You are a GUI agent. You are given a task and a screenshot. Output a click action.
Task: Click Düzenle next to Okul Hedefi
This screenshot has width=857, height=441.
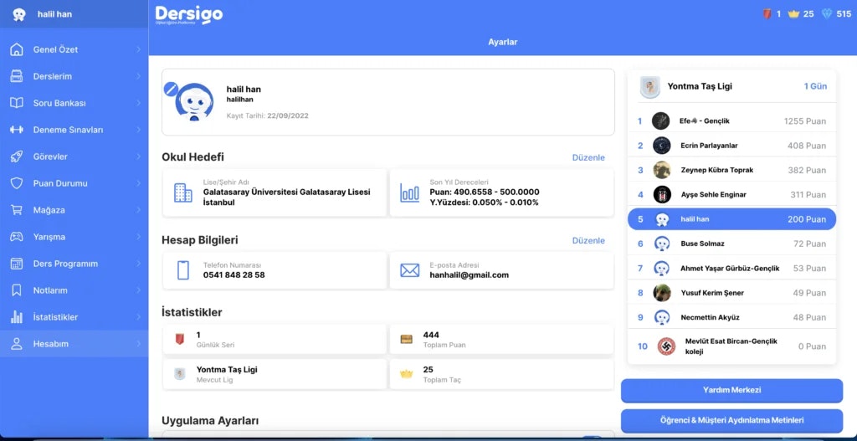point(588,157)
